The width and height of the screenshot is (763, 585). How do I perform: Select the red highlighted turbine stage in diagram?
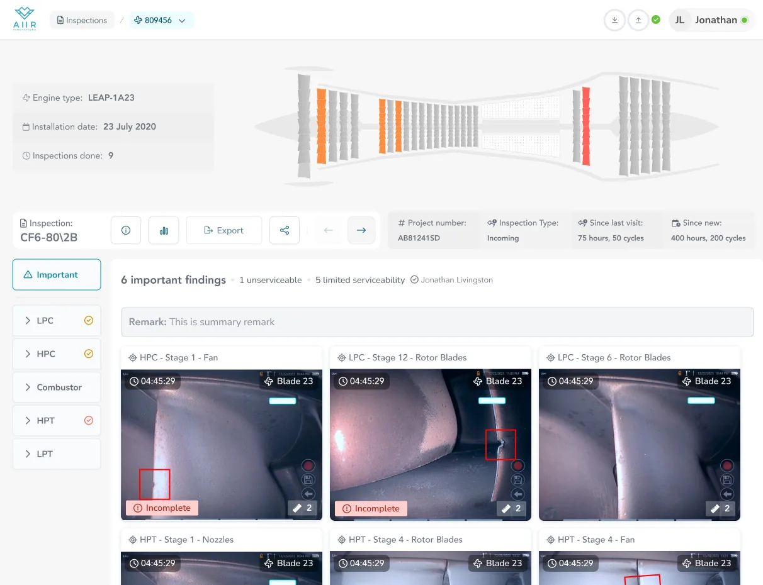pos(586,126)
